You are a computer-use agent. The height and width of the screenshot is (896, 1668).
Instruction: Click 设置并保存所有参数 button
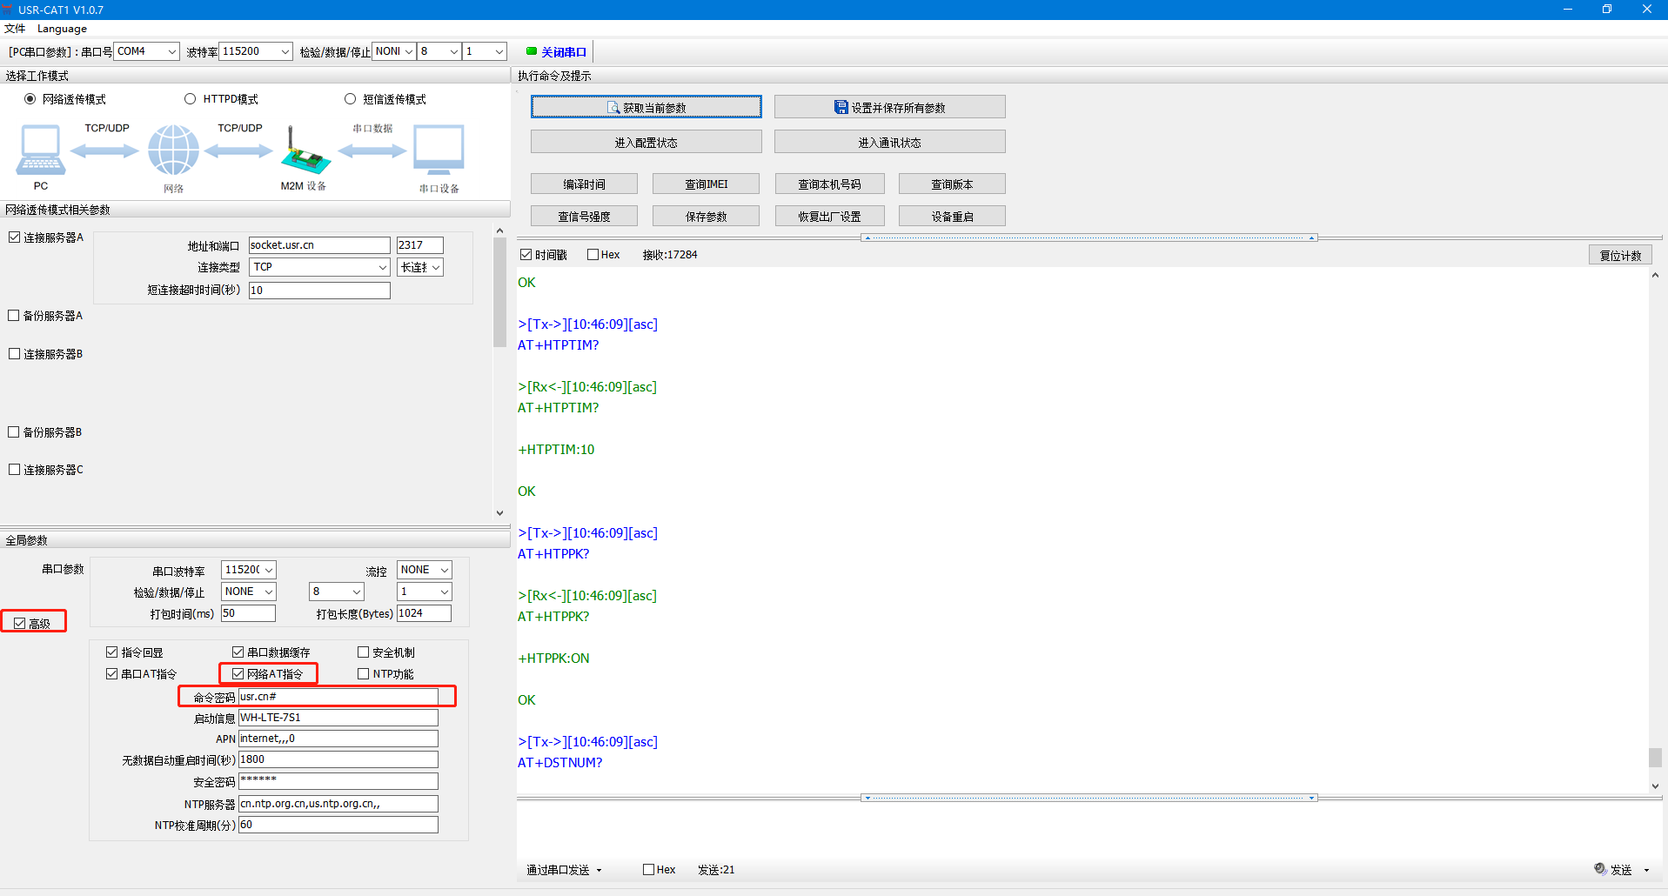(889, 107)
